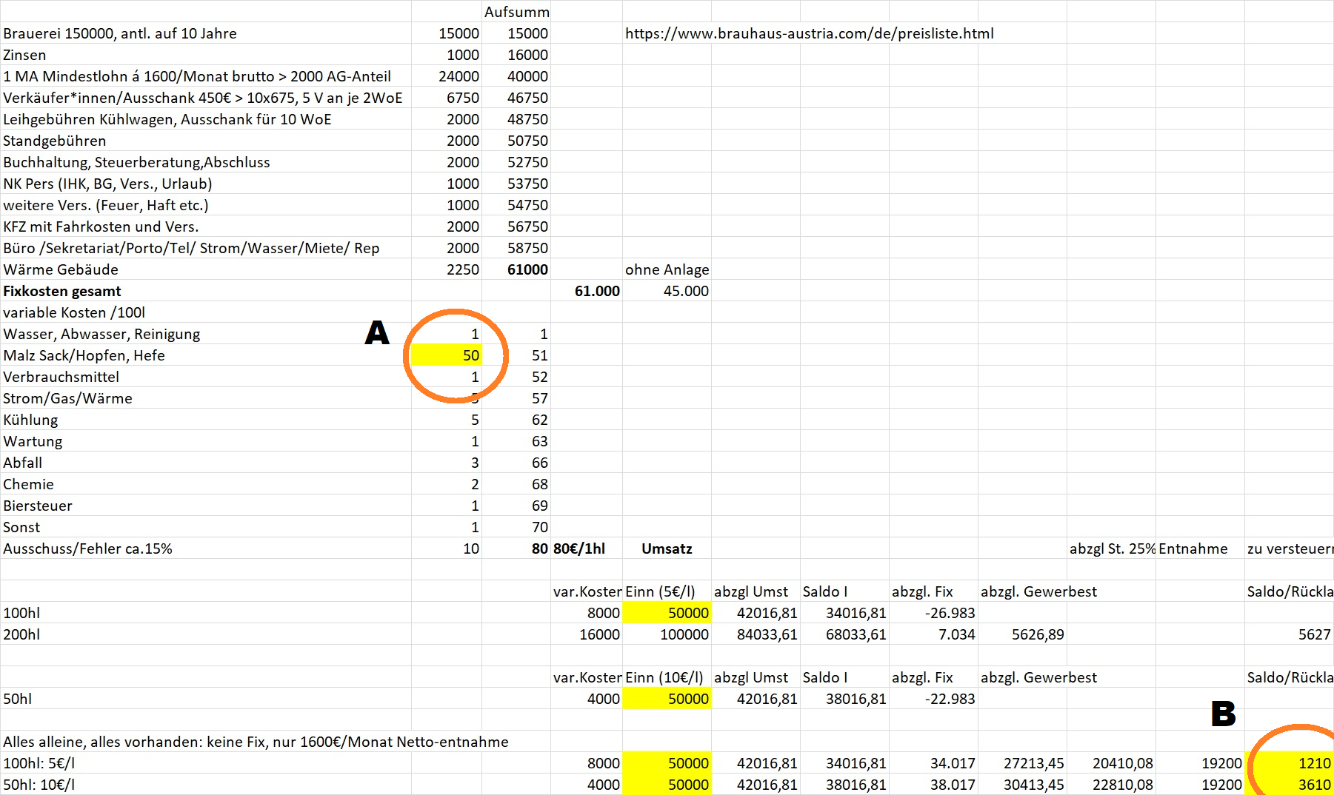Select the Brauerei 150000 description cell
Image resolution: width=1334 pixels, height=795 pixels.
[x=120, y=33]
